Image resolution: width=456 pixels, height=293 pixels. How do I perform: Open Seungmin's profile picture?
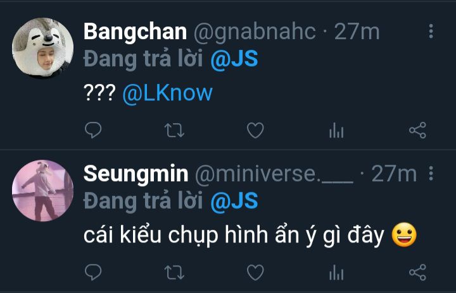tap(43, 190)
